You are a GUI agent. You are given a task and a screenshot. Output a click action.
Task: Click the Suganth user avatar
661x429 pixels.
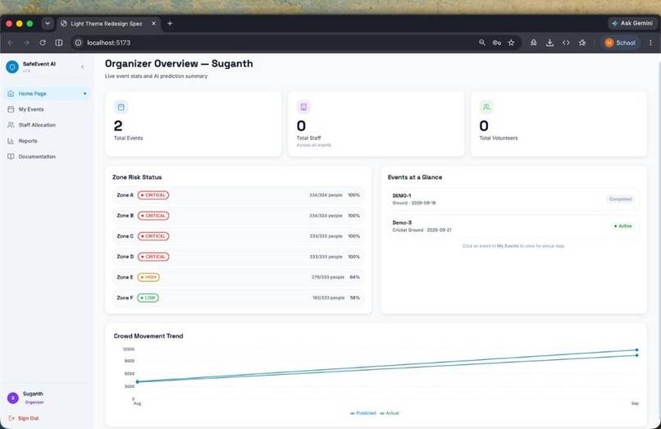[x=13, y=398]
